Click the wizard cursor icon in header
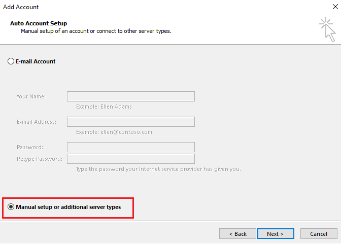The width and height of the screenshot is (341, 244). 327,29
